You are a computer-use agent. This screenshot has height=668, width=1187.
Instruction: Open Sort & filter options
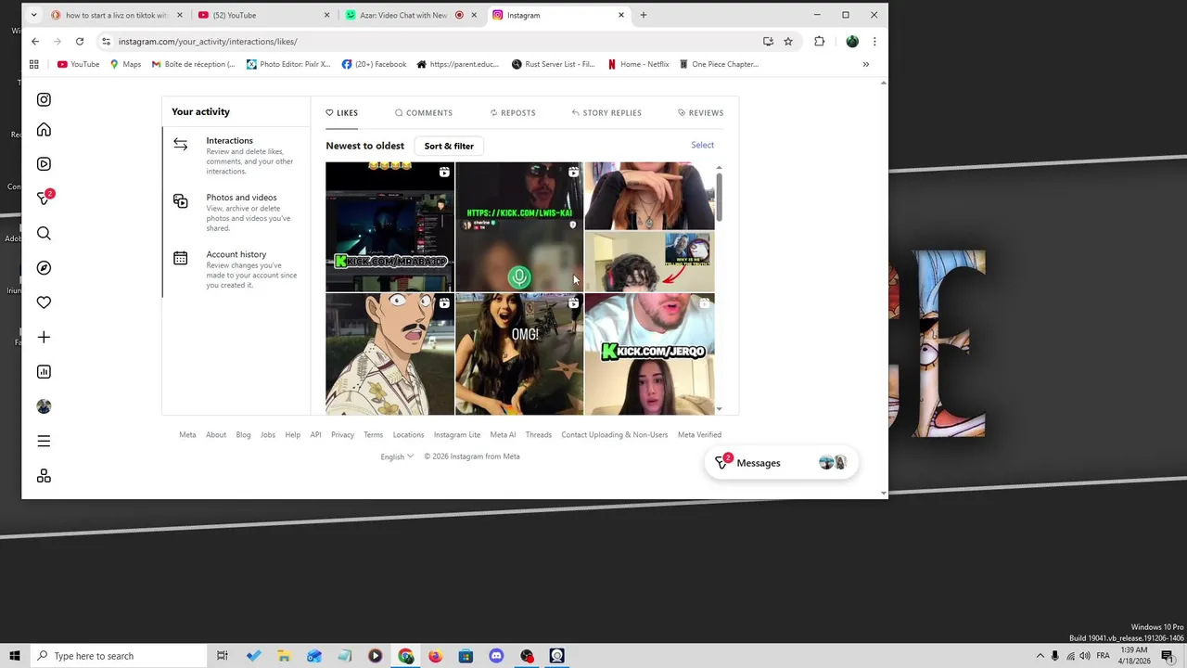coord(449,146)
